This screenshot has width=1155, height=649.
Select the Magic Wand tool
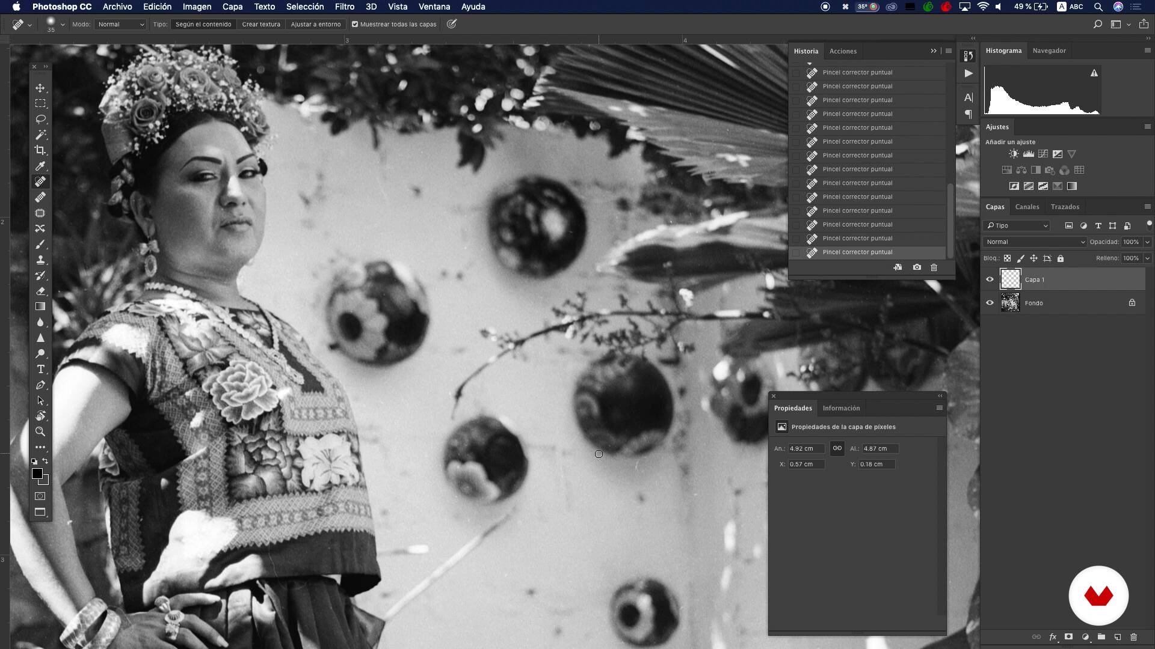(40, 135)
